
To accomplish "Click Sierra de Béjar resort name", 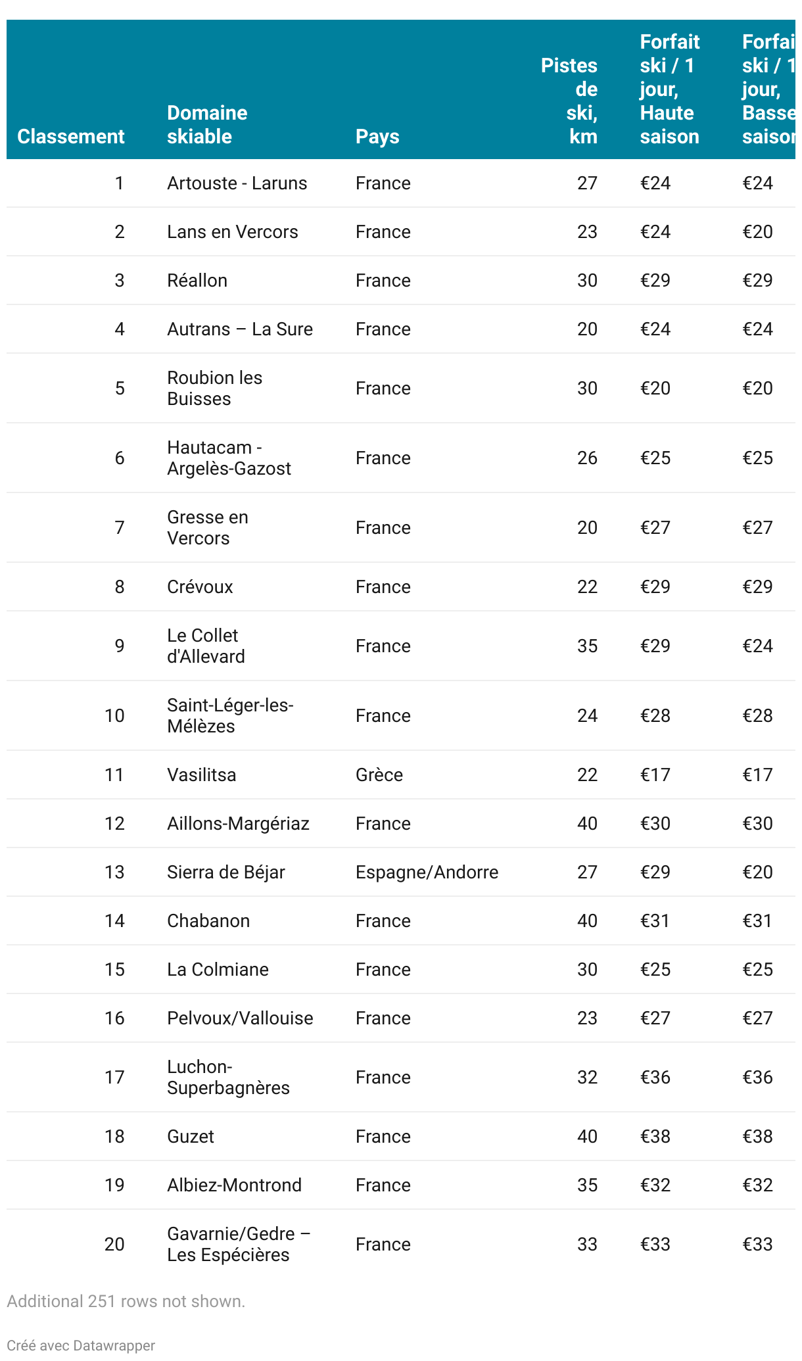I will tap(226, 872).
